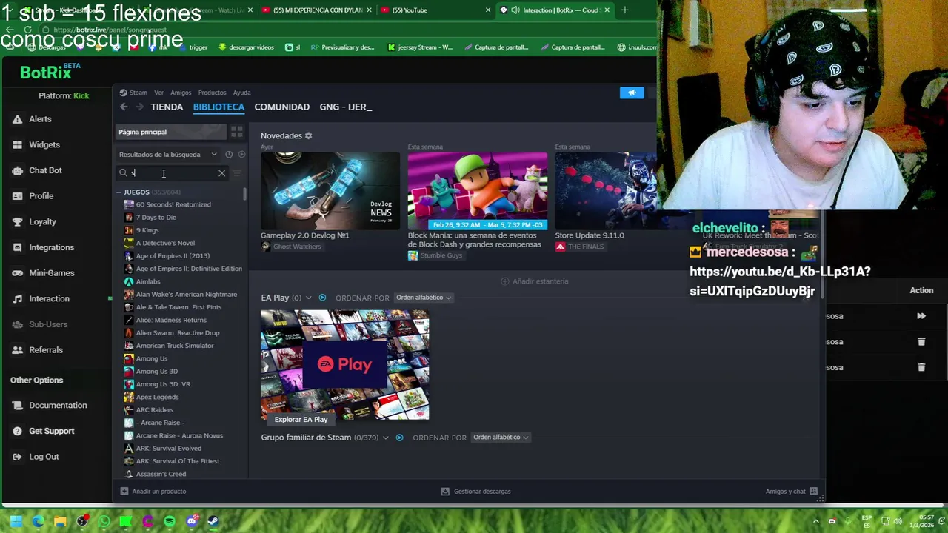Go back with Steam's back arrow
This screenshot has width=948, height=533.
(124, 107)
